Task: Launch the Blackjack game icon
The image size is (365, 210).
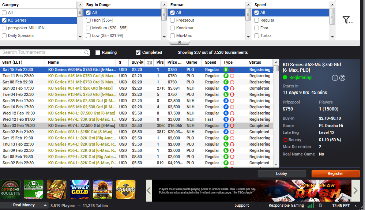Action: coord(34,190)
